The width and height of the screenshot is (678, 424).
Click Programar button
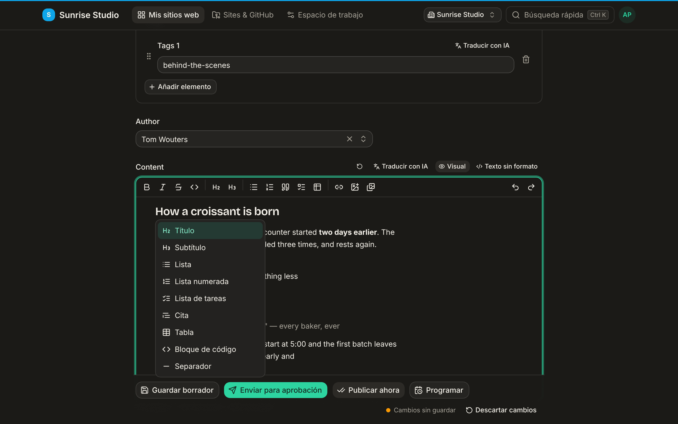(439, 390)
